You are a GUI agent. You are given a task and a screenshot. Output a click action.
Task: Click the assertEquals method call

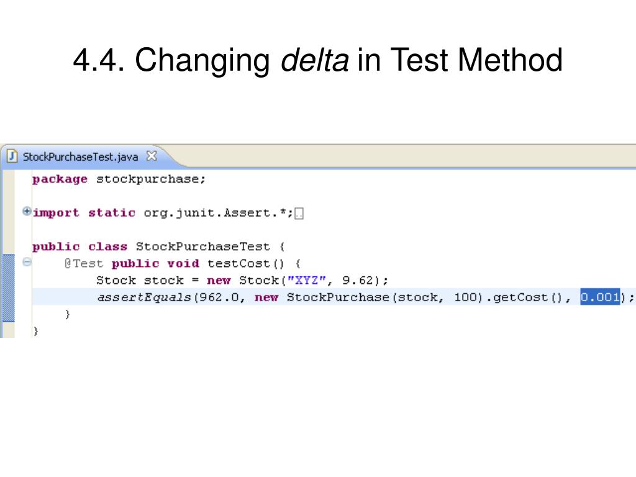(x=143, y=298)
